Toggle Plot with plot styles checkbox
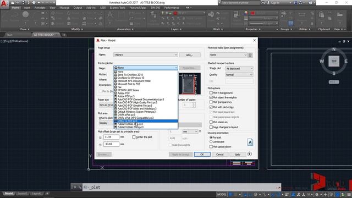Screen dimensions: 352x198 [211, 107]
